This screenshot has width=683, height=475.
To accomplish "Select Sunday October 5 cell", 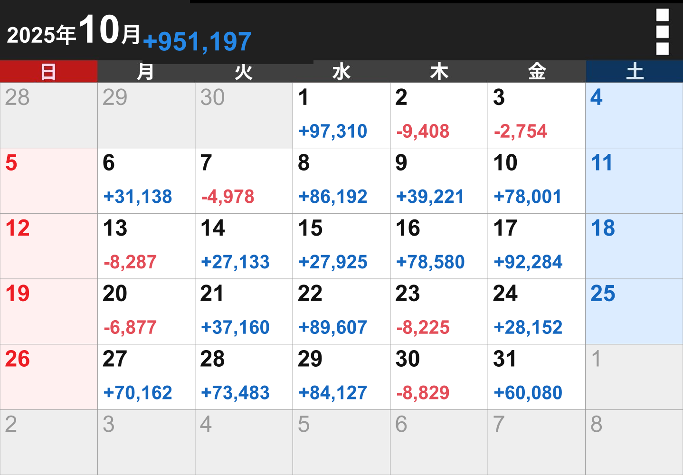I will [48, 181].
